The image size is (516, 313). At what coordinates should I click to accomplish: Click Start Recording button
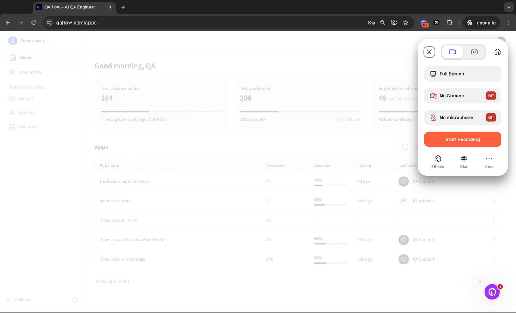coord(462,139)
